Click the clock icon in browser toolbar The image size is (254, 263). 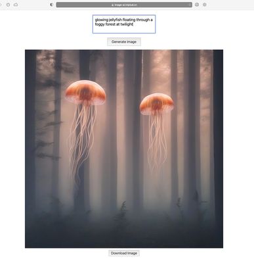coord(8,5)
